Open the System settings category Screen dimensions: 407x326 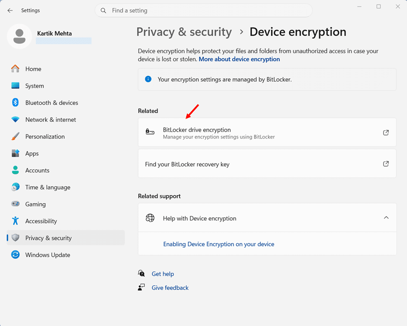[34, 86]
